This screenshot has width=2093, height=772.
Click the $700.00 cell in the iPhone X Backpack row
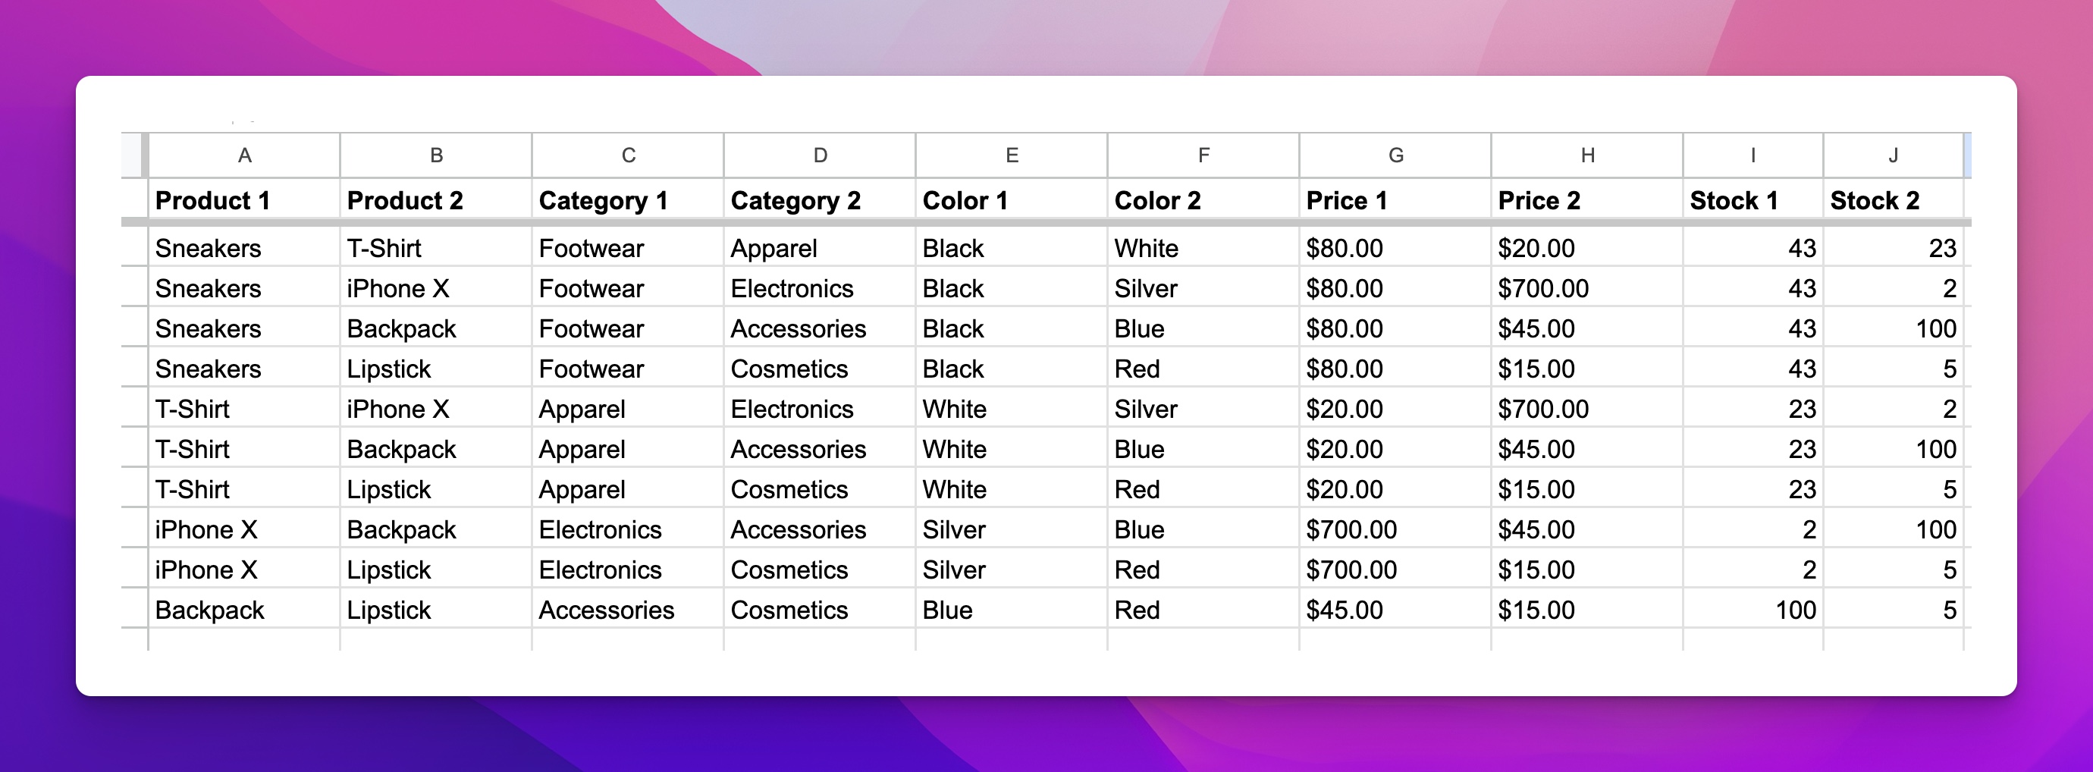(1395, 529)
